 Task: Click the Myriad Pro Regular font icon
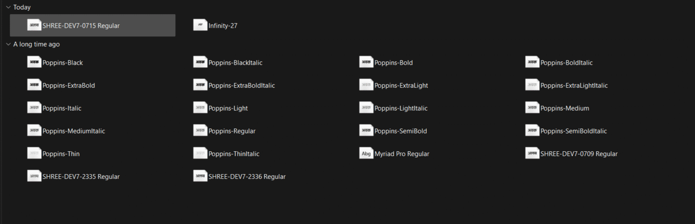point(367,153)
